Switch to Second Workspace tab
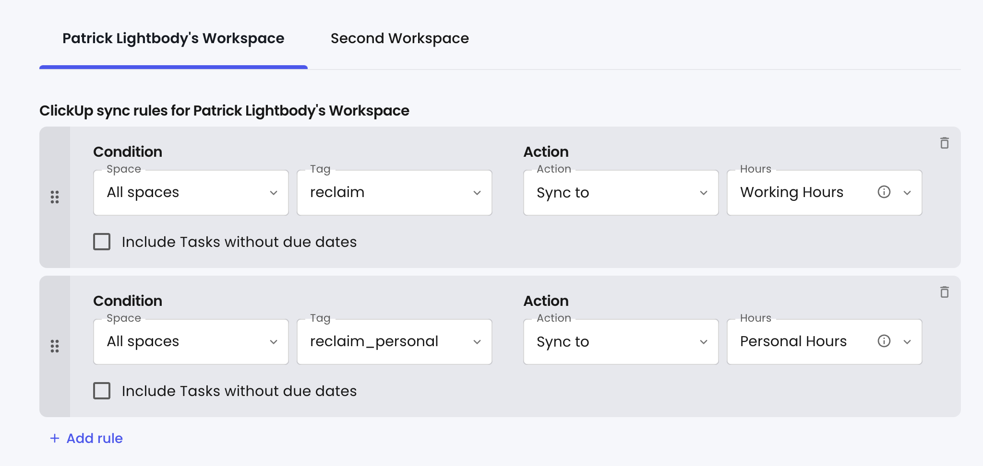The width and height of the screenshot is (983, 466). 400,38
